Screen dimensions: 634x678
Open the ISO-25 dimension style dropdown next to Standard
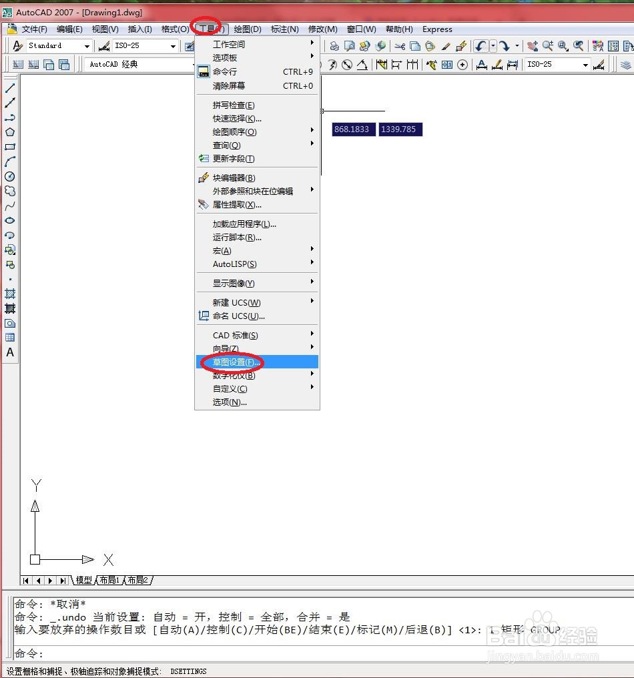[x=173, y=46]
